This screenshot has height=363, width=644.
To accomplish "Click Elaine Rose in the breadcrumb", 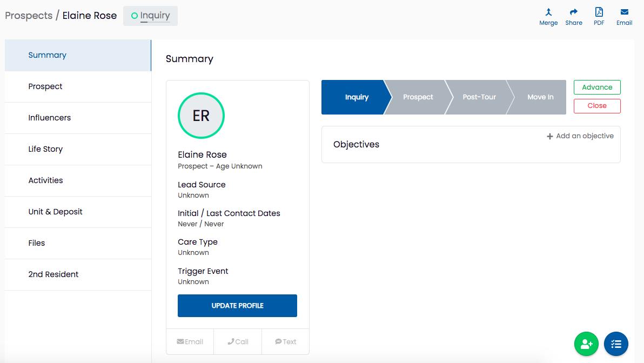I will tap(90, 16).
